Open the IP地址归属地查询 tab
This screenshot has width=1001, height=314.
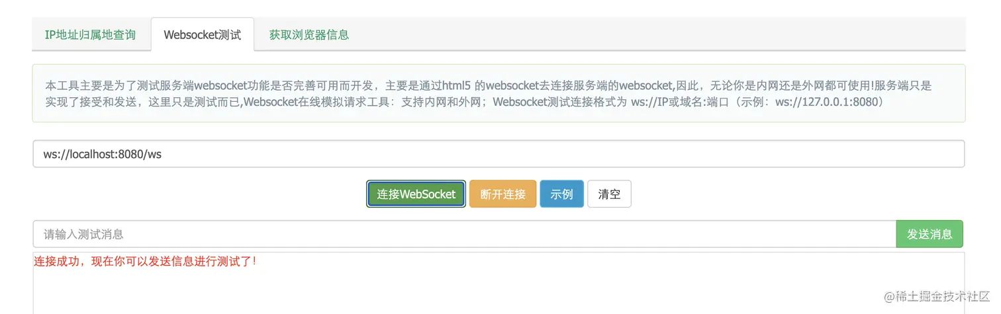[91, 34]
